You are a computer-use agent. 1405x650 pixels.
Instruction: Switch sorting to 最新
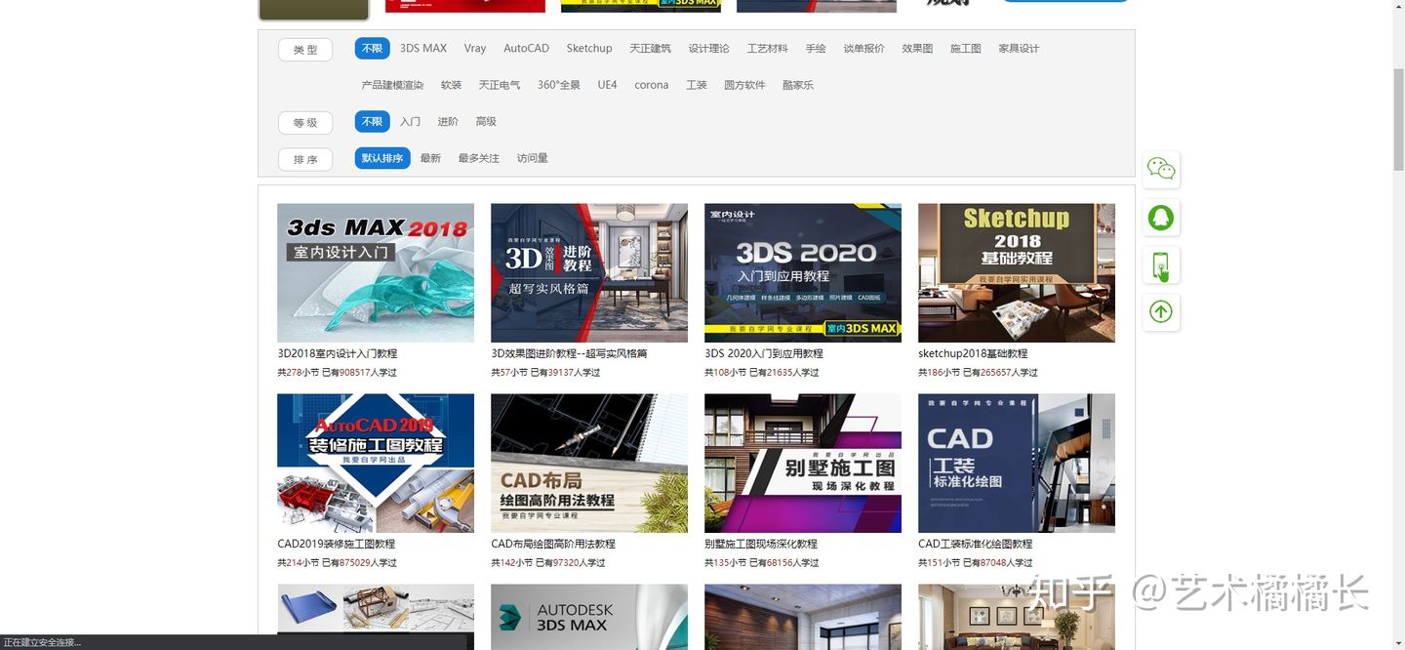point(430,157)
